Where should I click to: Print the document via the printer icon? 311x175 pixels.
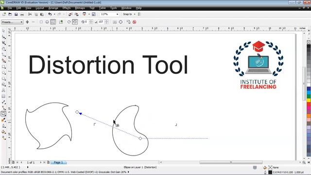coord(22,14)
